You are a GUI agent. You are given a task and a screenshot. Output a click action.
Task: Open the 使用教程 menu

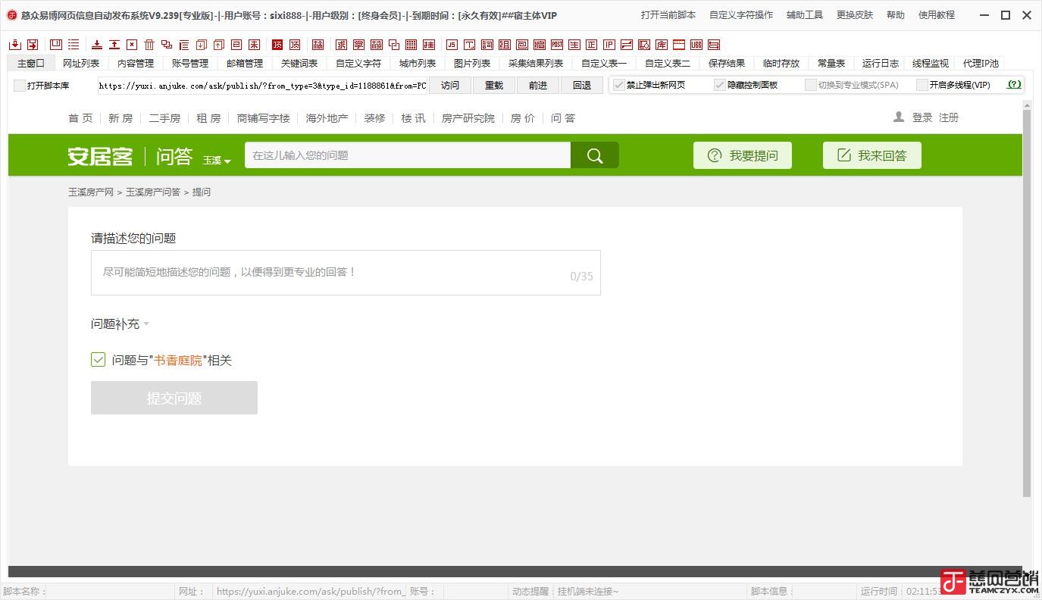(x=937, y=15)
